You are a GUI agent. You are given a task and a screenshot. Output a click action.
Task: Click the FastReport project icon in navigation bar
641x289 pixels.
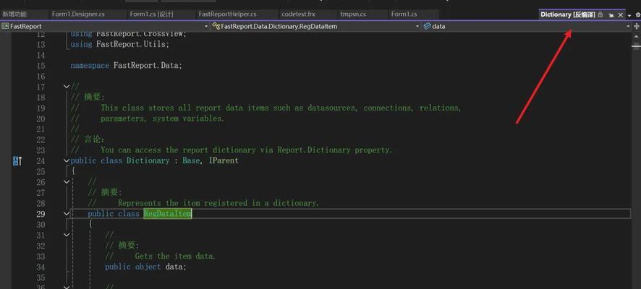[5, 26]
